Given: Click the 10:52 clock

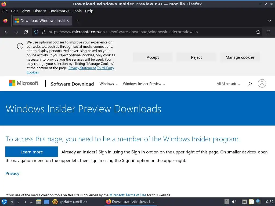Looking at the screenshot, I should point(269,202).
